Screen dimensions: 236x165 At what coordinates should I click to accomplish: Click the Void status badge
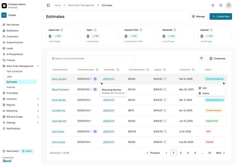coord(208,131)
